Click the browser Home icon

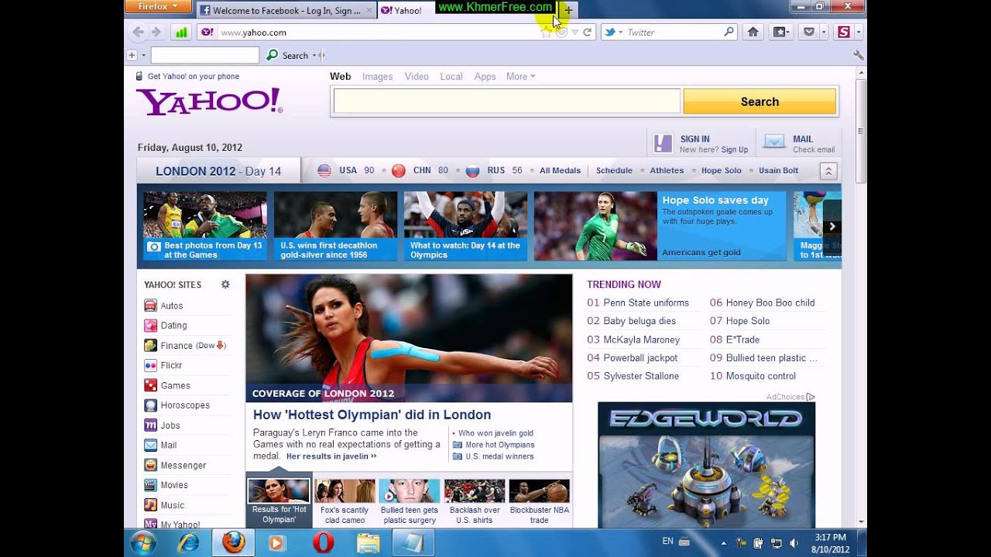pos(753,32)
